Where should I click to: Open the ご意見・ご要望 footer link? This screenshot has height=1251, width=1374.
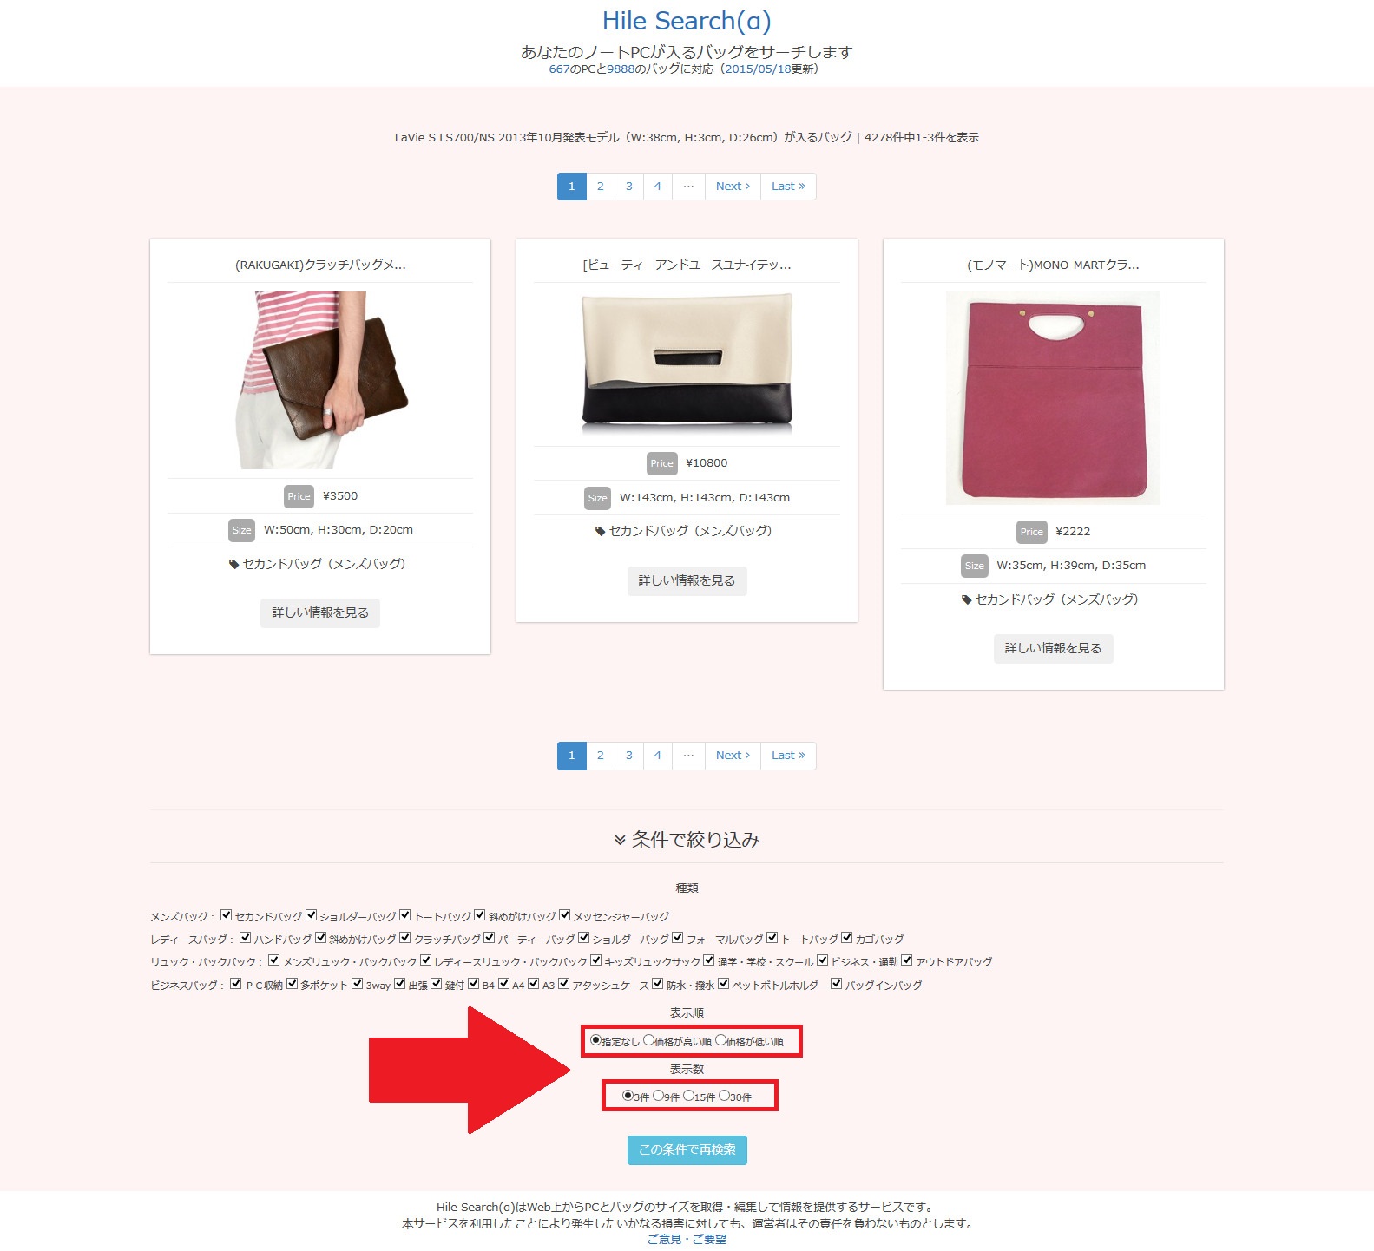pyautogui.click(x=687, y=1239)
